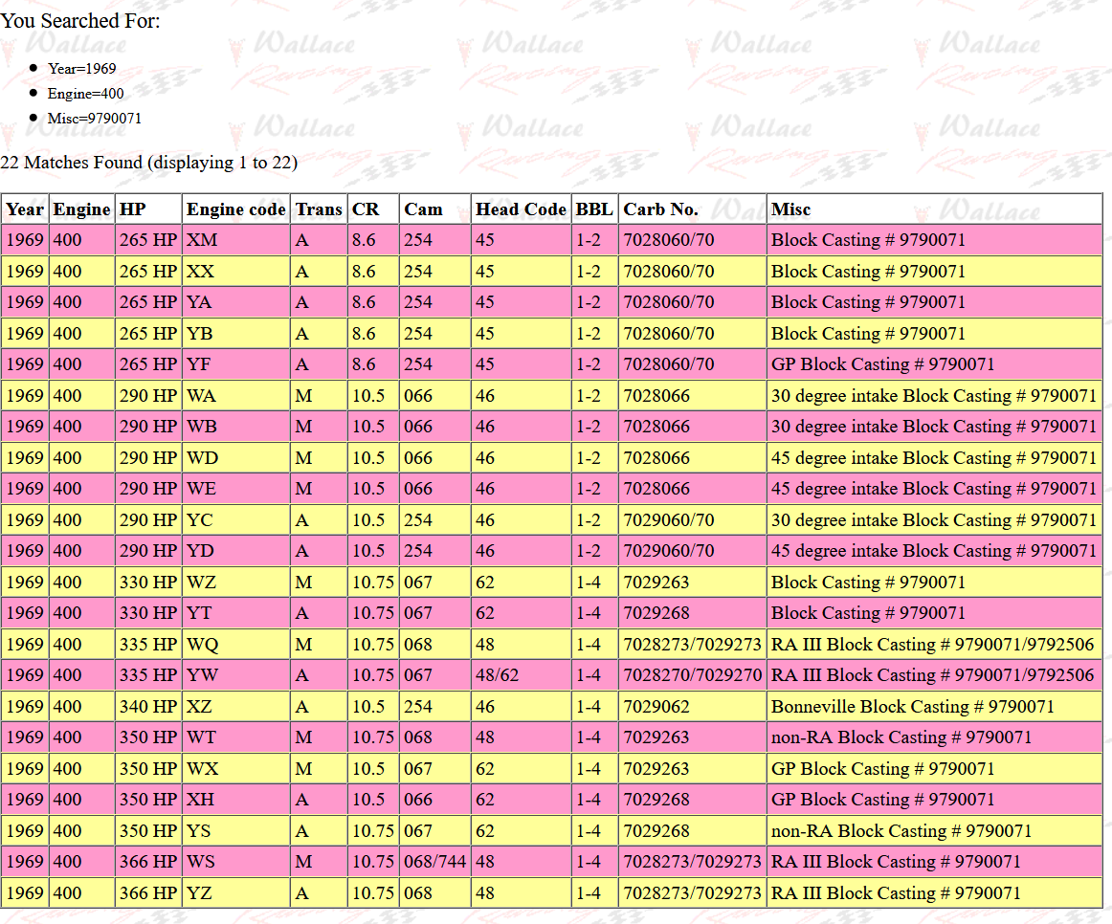The image size is (1112, 924).
Task: Select engine code XM cell
Action: (x=201, y=240)
